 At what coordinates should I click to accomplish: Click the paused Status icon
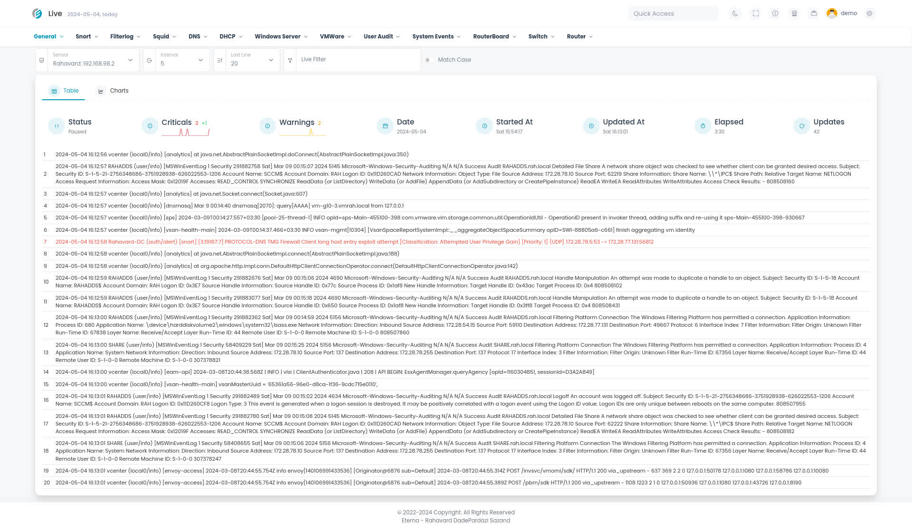(x=57, y=126)
